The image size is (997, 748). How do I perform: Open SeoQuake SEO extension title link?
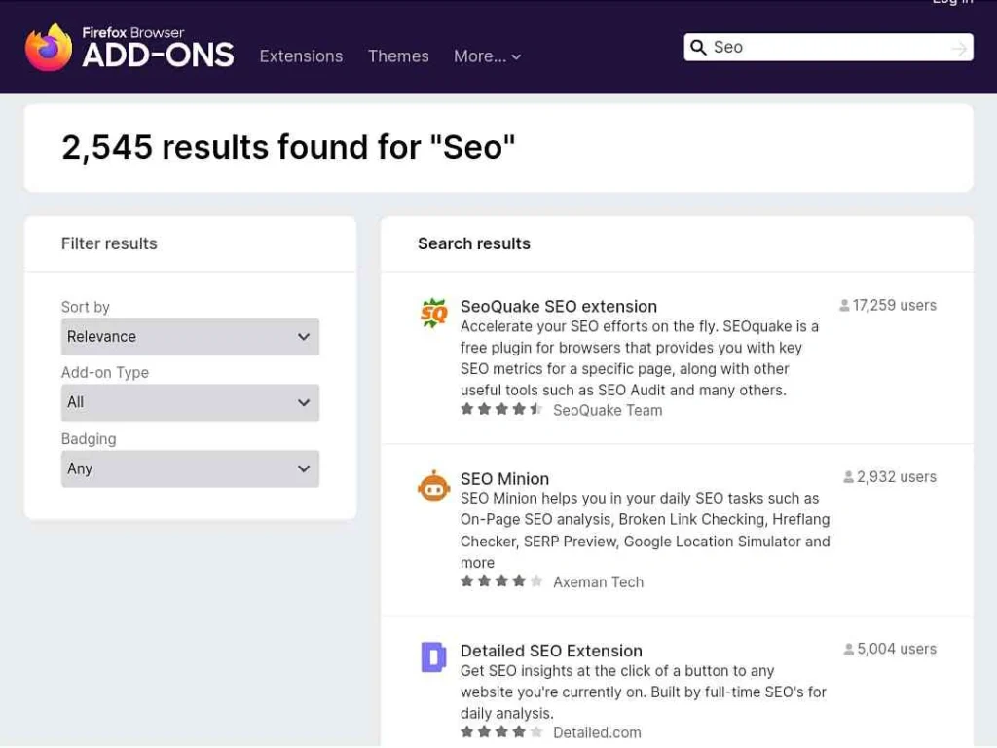[558, 307]
